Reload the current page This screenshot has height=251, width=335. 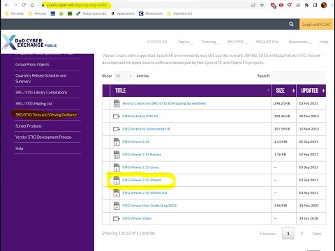point(24,5)
